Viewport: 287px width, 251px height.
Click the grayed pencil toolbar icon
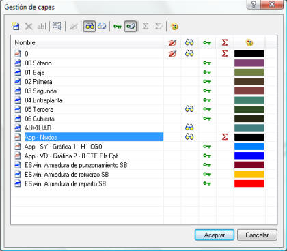tap(73, 27)
